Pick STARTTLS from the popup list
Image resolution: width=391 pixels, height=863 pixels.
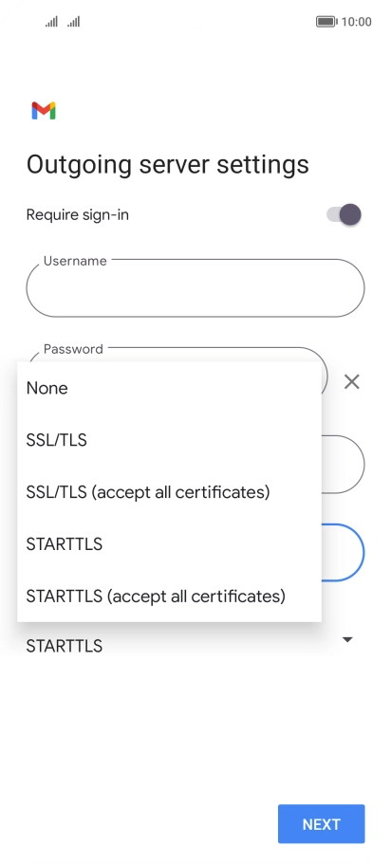[169, 543]
